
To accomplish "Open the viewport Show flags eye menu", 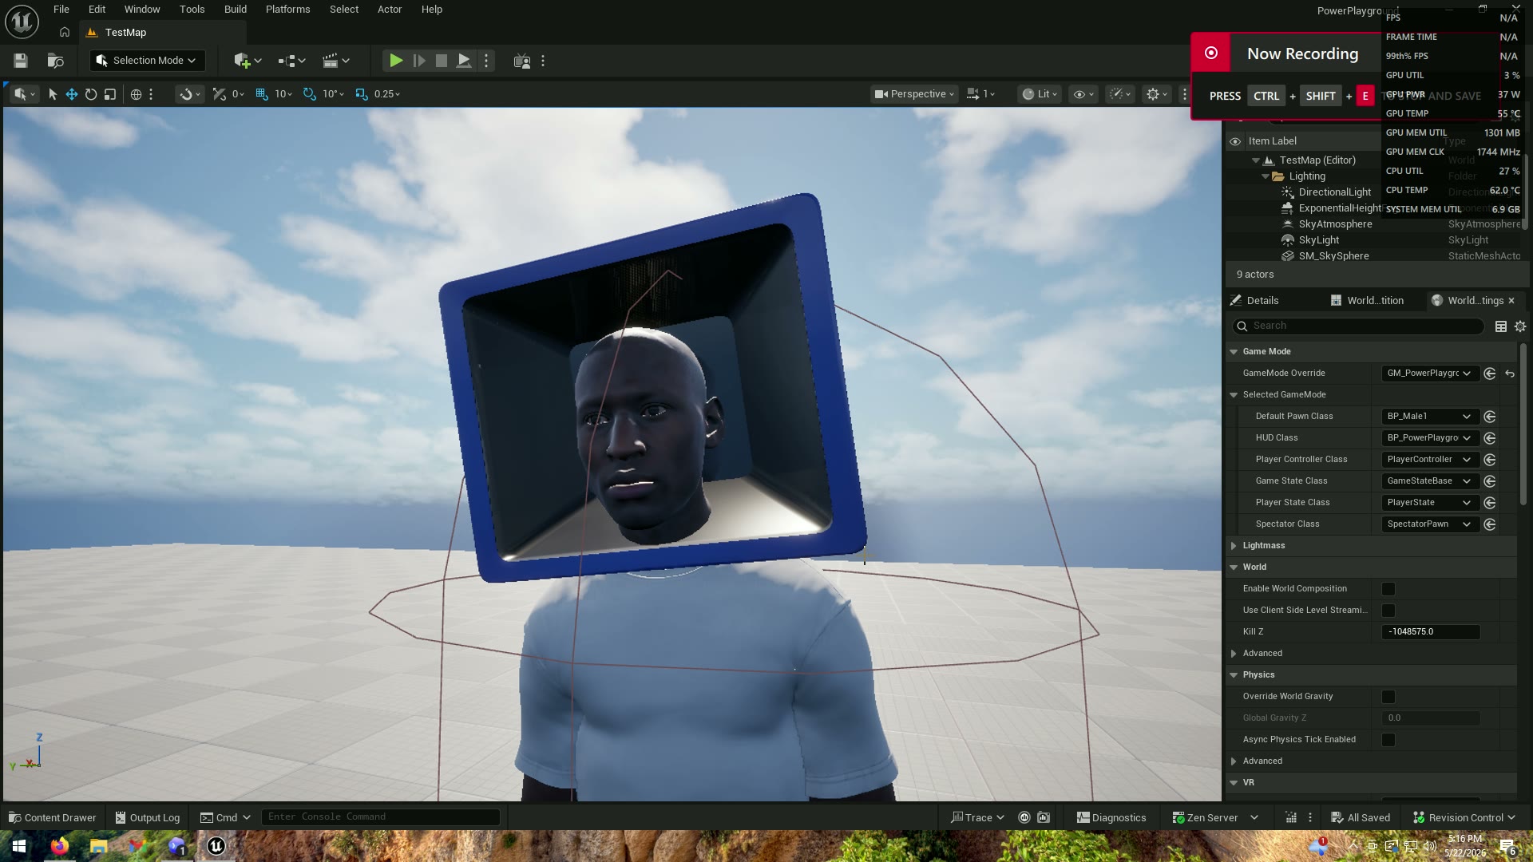I will [1083, 94].
